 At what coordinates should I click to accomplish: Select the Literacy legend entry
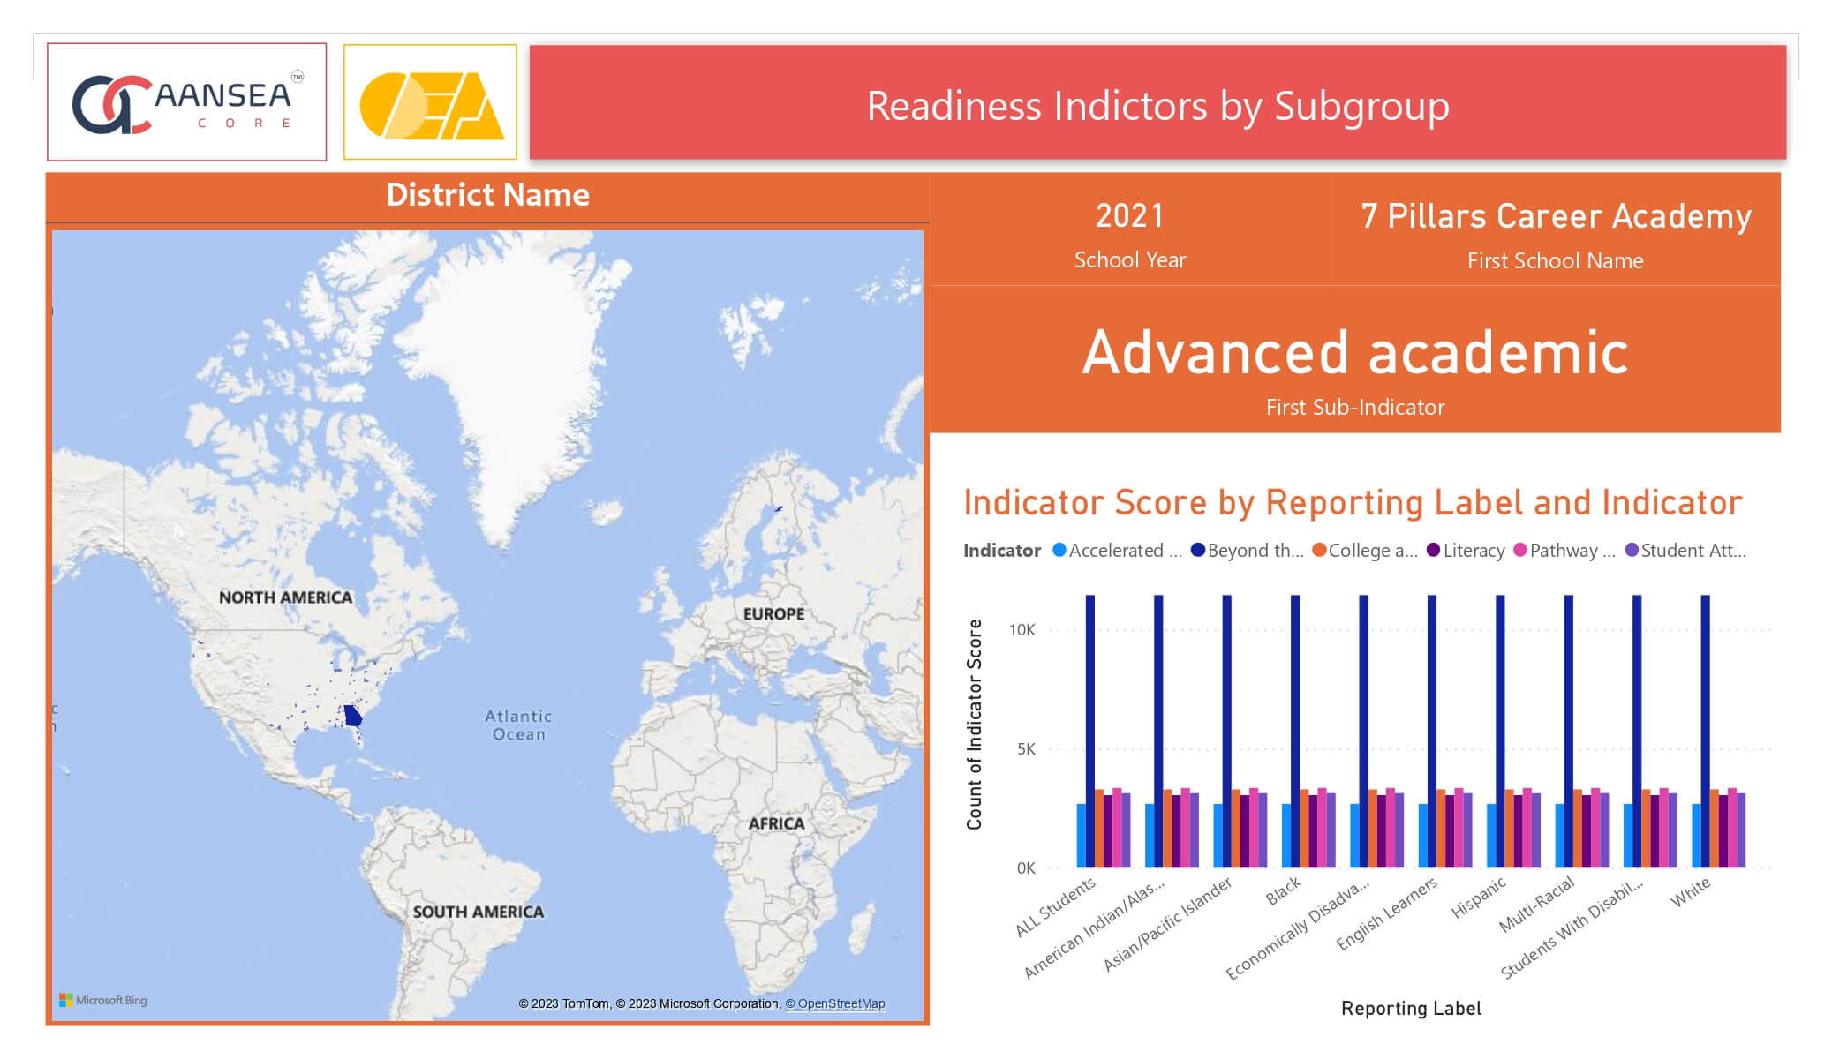point(1466,550)
